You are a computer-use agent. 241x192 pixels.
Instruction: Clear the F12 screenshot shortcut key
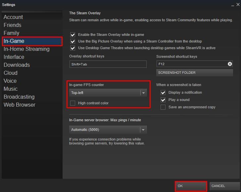click(x=230, y=64)
